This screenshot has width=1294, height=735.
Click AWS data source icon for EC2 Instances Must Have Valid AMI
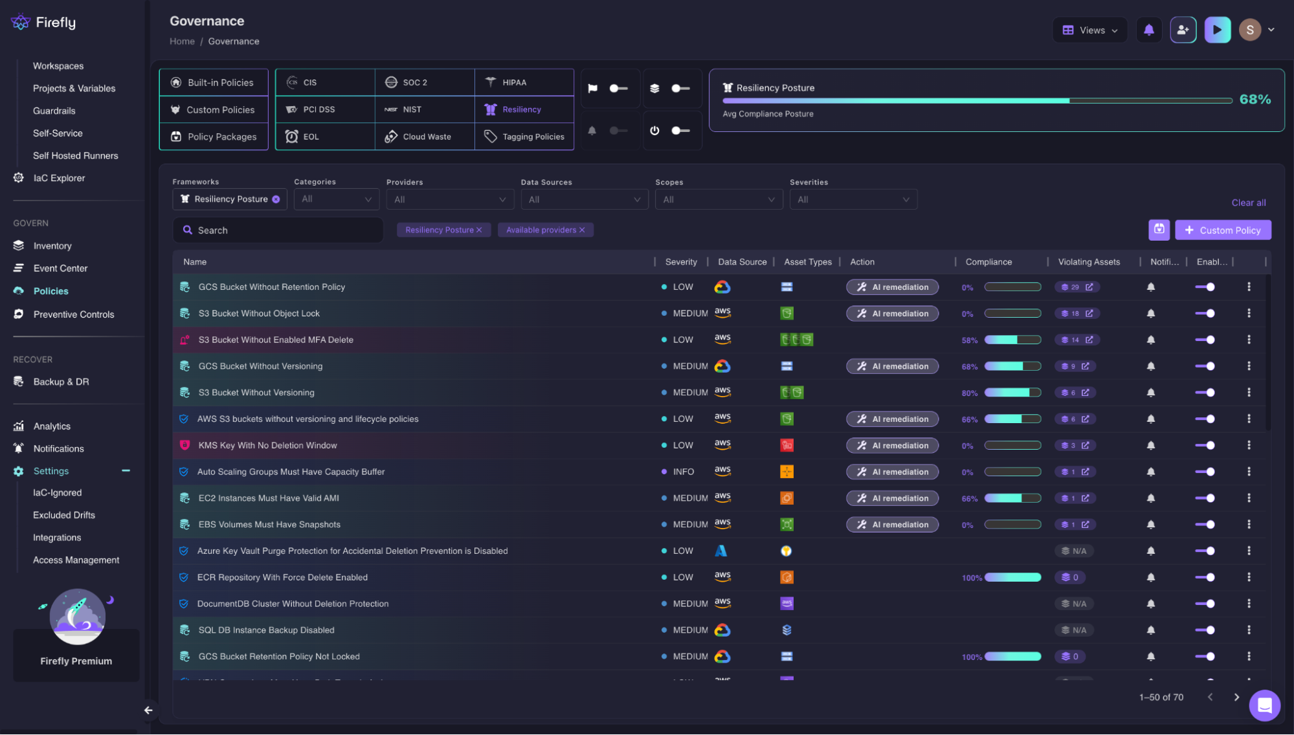[x=722, y=498]
